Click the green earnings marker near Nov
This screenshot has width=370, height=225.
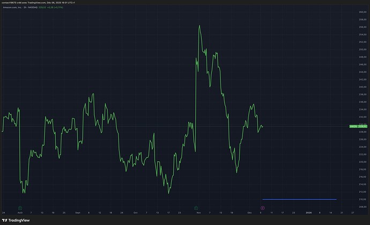click(196, 207)
